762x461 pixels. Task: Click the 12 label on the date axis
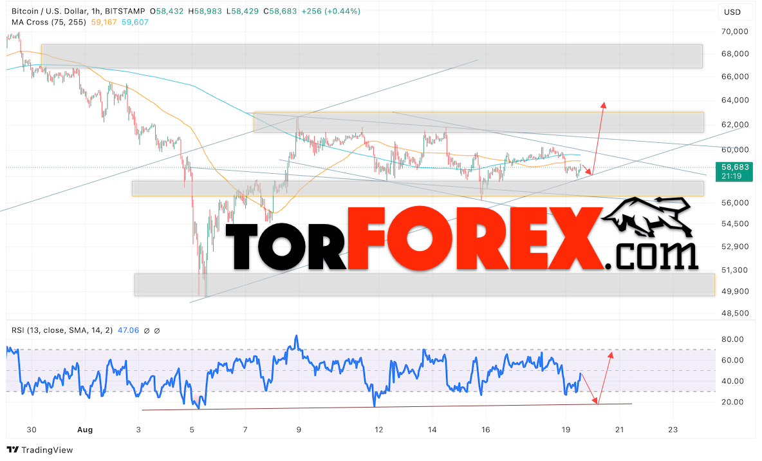(x=378, y=430)
